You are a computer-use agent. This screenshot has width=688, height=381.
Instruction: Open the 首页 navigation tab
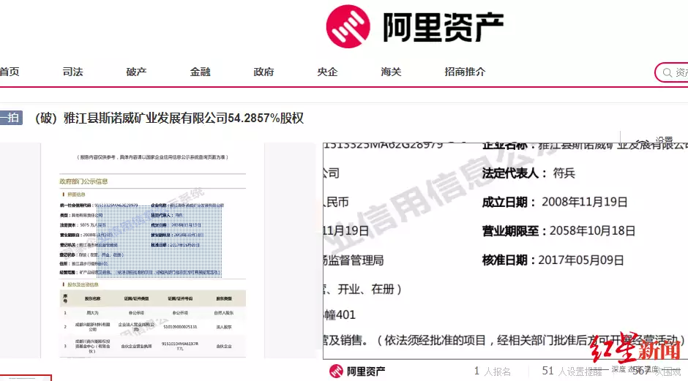point(10,72)
